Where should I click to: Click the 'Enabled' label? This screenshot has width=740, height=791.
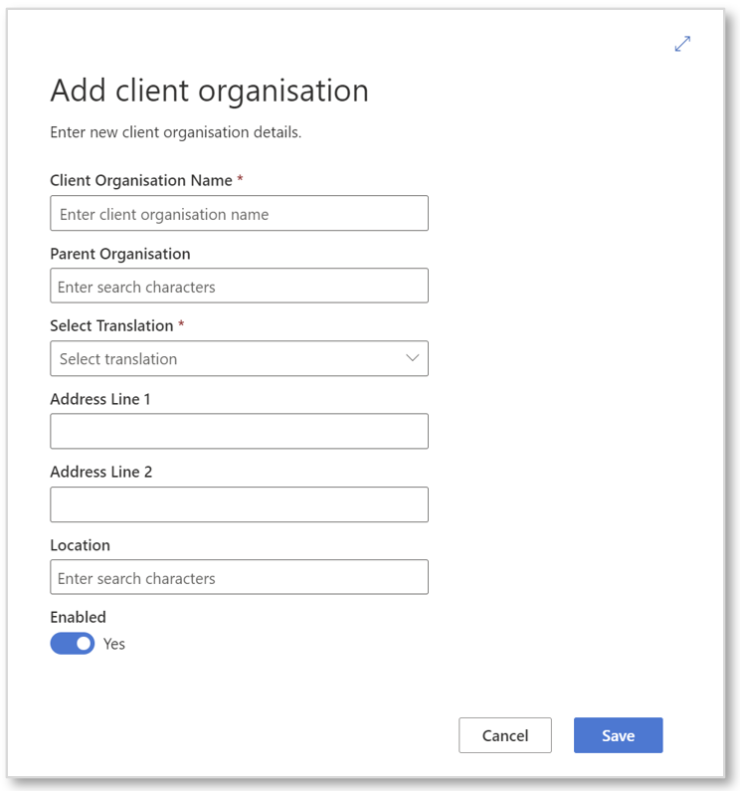[x=79, y=617]
